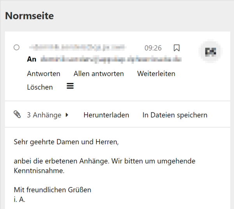
Task: Open the sender's pixelated avatar
Action: [x=211, y=52]
